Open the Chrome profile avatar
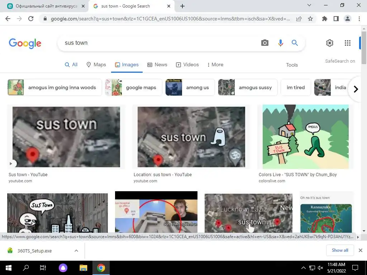The image size is (367, 275). point(348,19)
